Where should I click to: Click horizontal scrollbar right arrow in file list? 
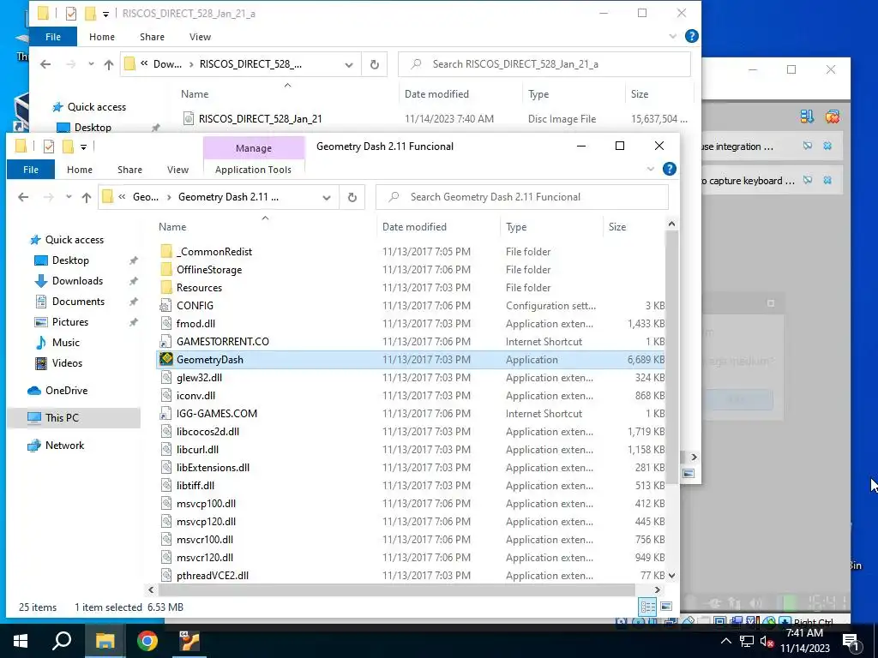point(657,589)
